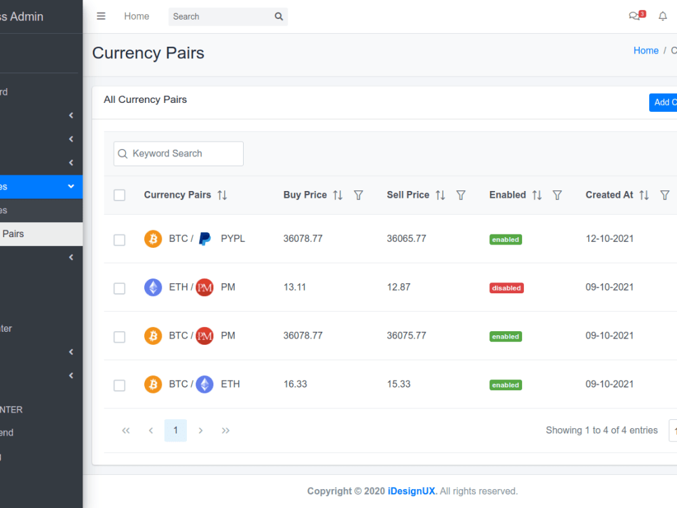Focus the Keyword Search input

click(x=178, y=153)
